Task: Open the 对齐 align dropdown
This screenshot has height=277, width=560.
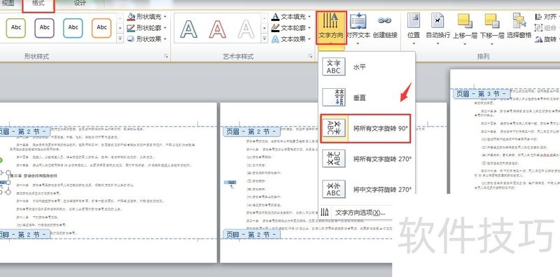Action: 547,17
